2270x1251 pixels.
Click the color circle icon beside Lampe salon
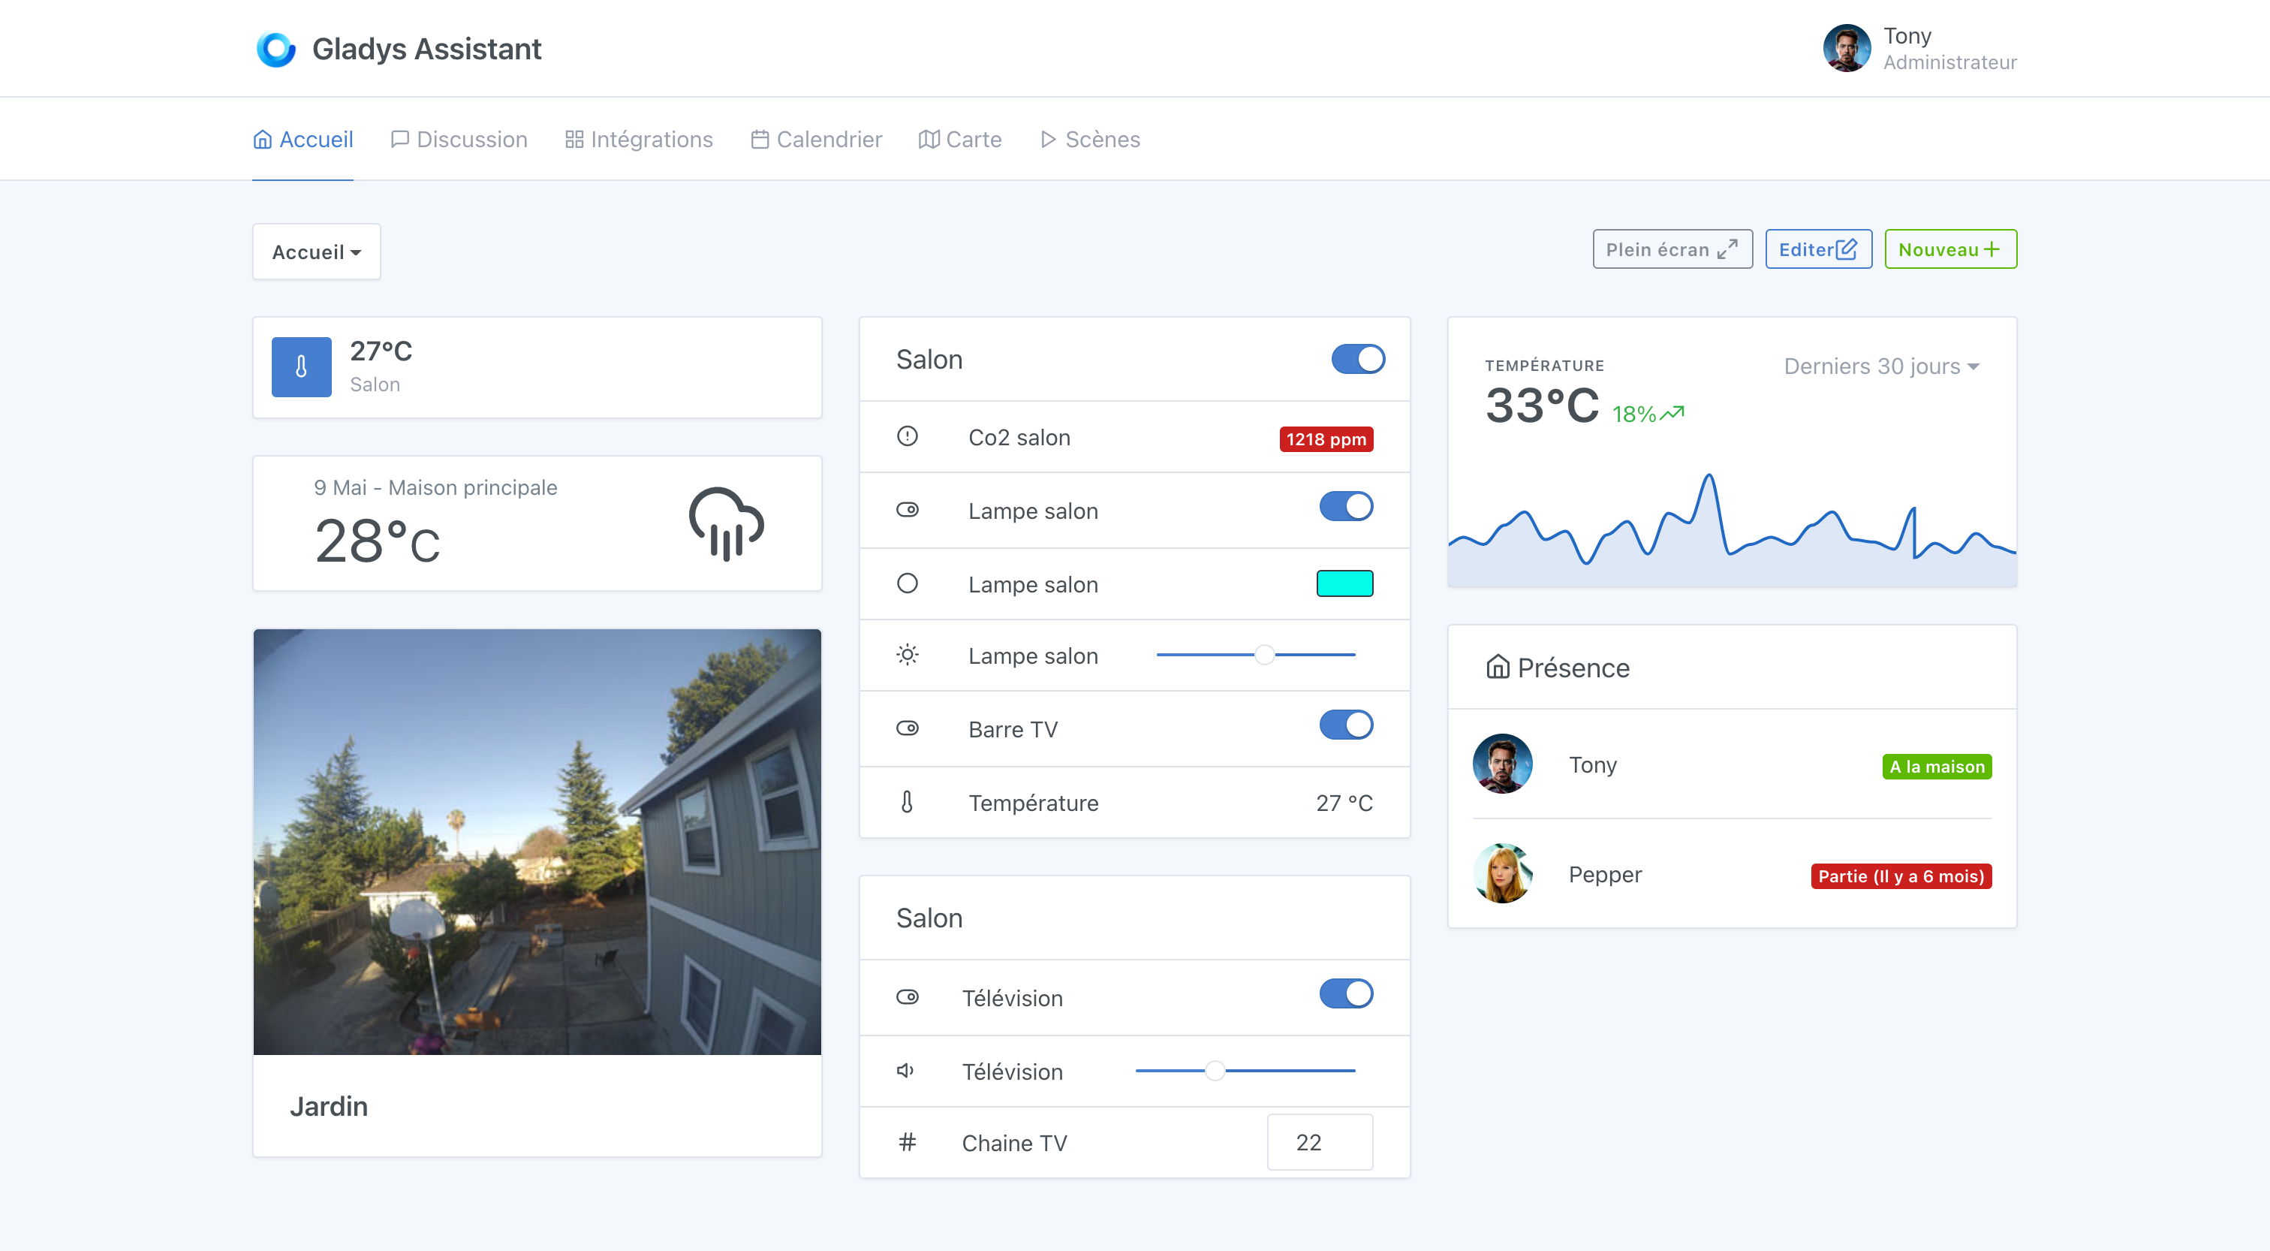[x=907, y=583]
